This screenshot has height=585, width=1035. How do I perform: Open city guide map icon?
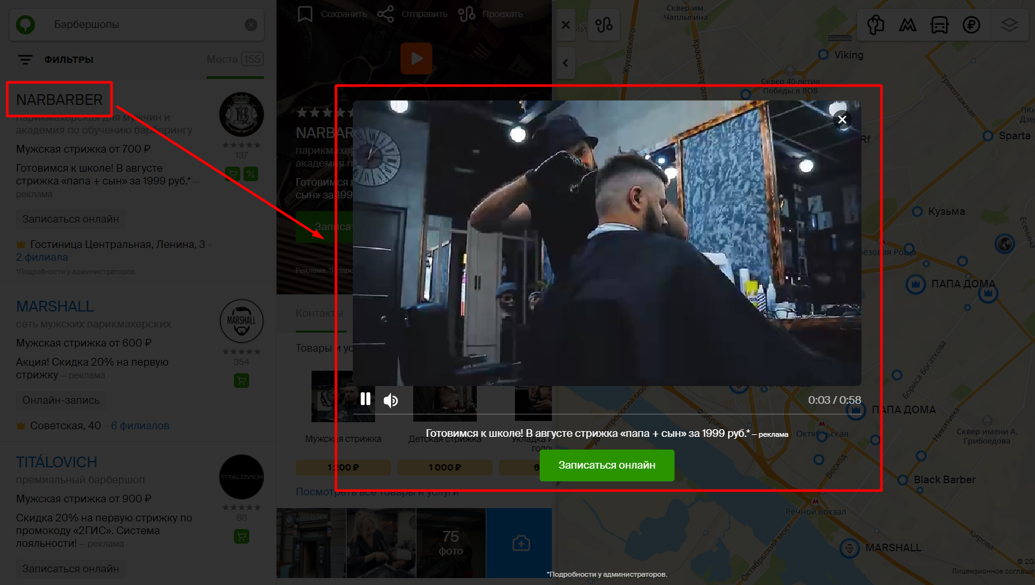coord(876,25)
